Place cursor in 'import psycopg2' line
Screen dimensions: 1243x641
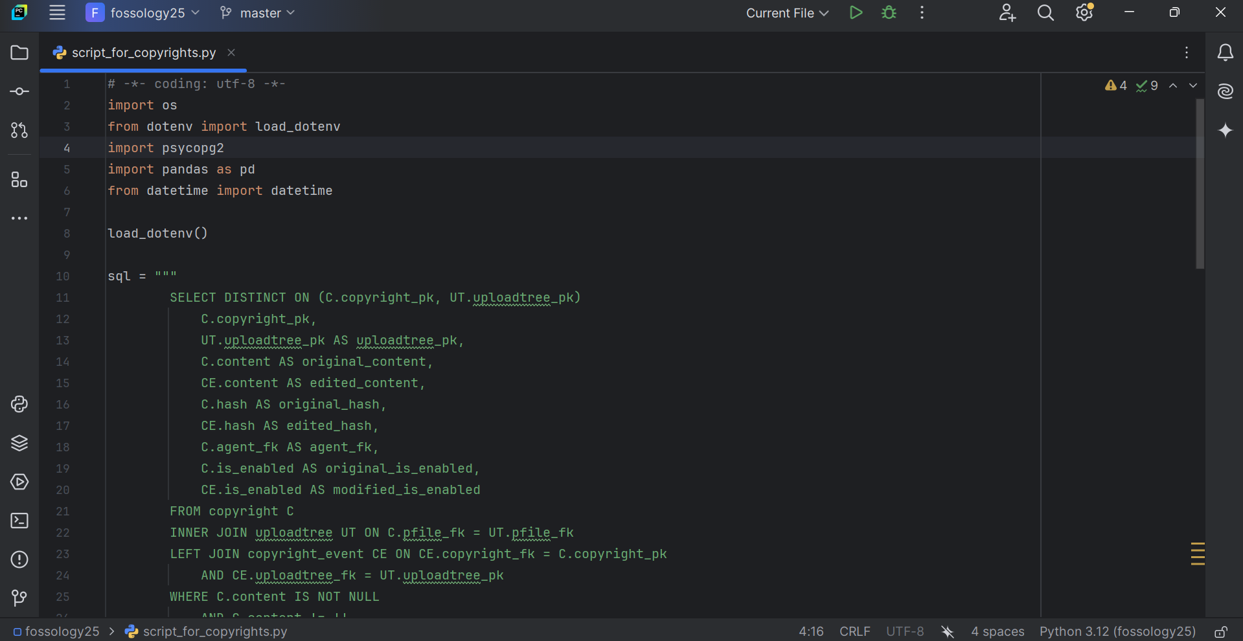(166, 148)
